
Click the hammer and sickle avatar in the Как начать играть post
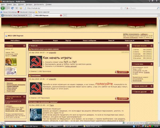(x=36, y=62)
